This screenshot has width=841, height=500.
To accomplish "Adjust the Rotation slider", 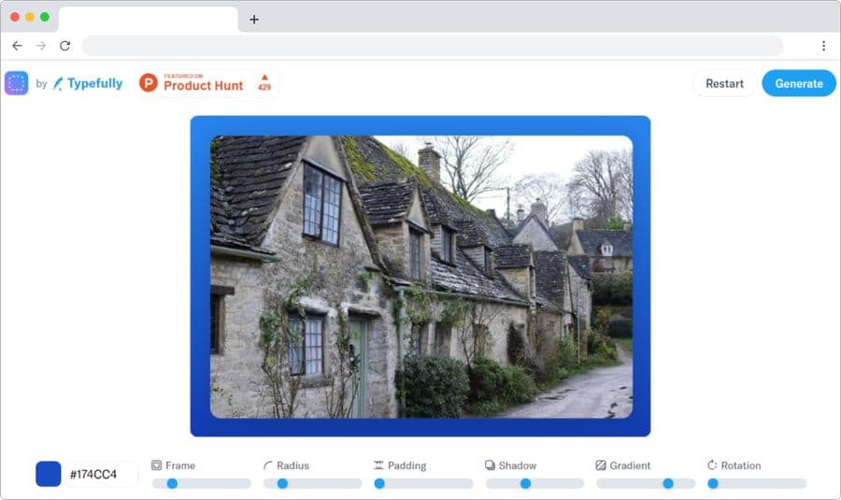I will 757,483.
